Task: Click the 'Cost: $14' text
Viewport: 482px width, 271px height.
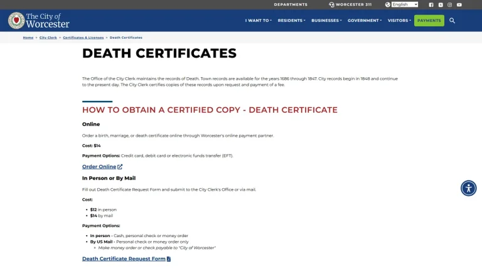Action: [x=91, y=146]
